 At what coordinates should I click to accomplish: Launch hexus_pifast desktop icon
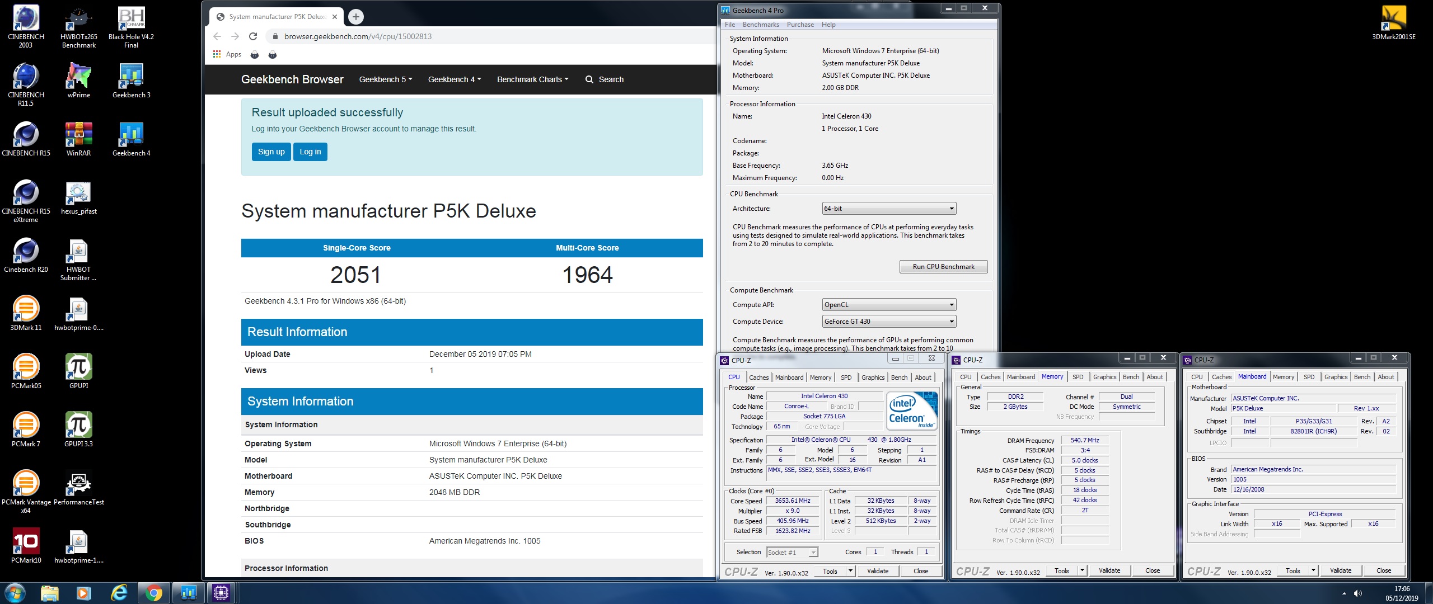(79, 197)
